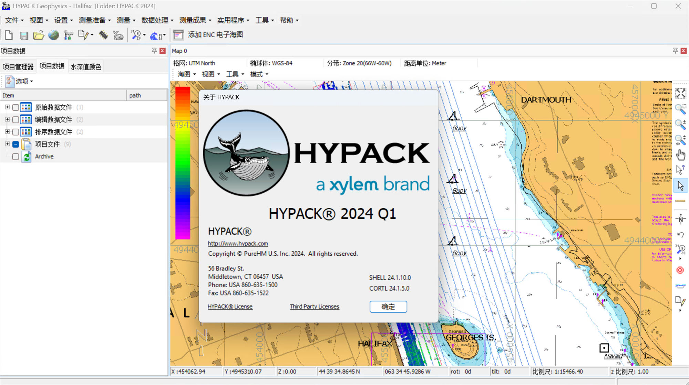Click the ENC chart window icon
Viewport: 689px width, 385px height.
pyautogui.click(x=178, y=35)
